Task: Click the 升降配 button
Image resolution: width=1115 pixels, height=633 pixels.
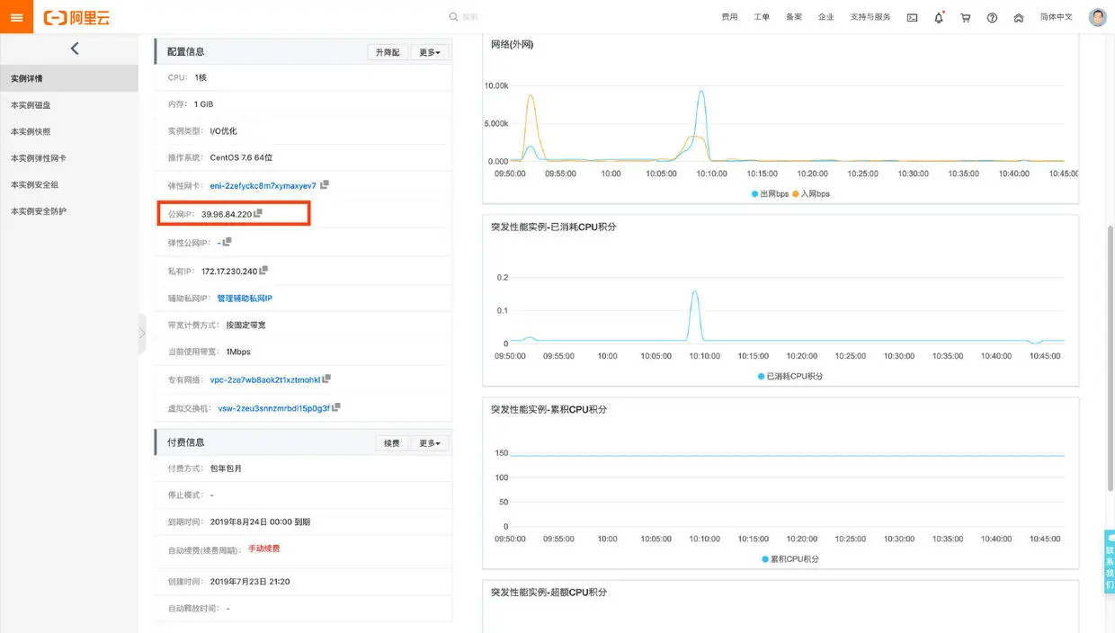Action: tap(388, 52)
